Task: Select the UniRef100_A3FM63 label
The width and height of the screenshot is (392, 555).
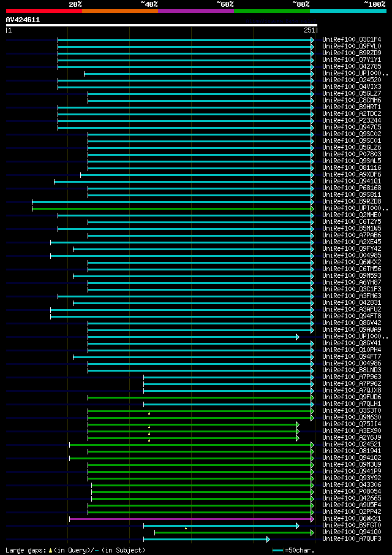Action: [x=352, y=296]
